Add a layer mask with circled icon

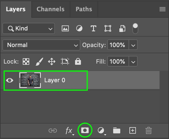(x=85, y=130)
